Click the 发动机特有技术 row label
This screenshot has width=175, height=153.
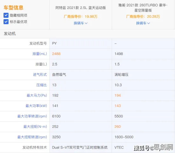point(35,148)
